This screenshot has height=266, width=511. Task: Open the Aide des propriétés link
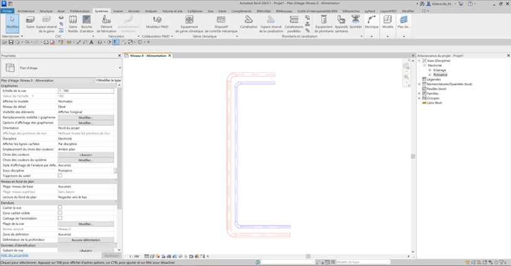pos(14,255)
